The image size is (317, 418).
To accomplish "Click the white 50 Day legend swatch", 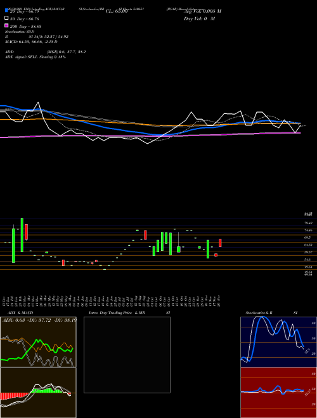I will tap(6, 18).
